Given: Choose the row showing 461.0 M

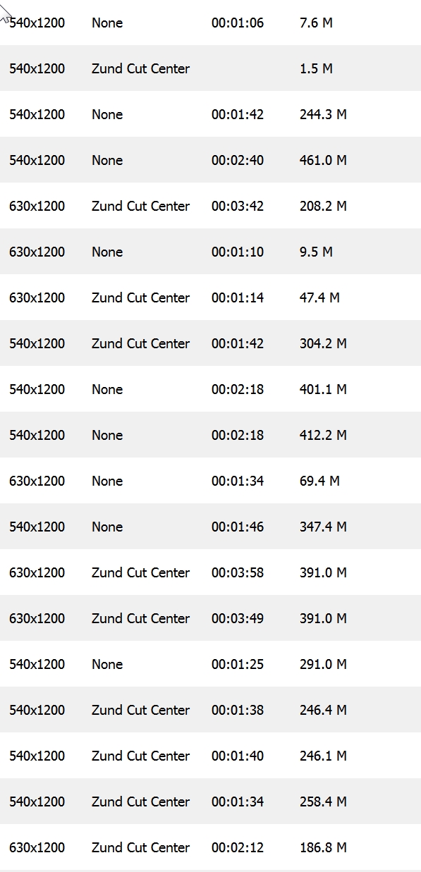Looking at the screenshot, I should pos(210,160).
